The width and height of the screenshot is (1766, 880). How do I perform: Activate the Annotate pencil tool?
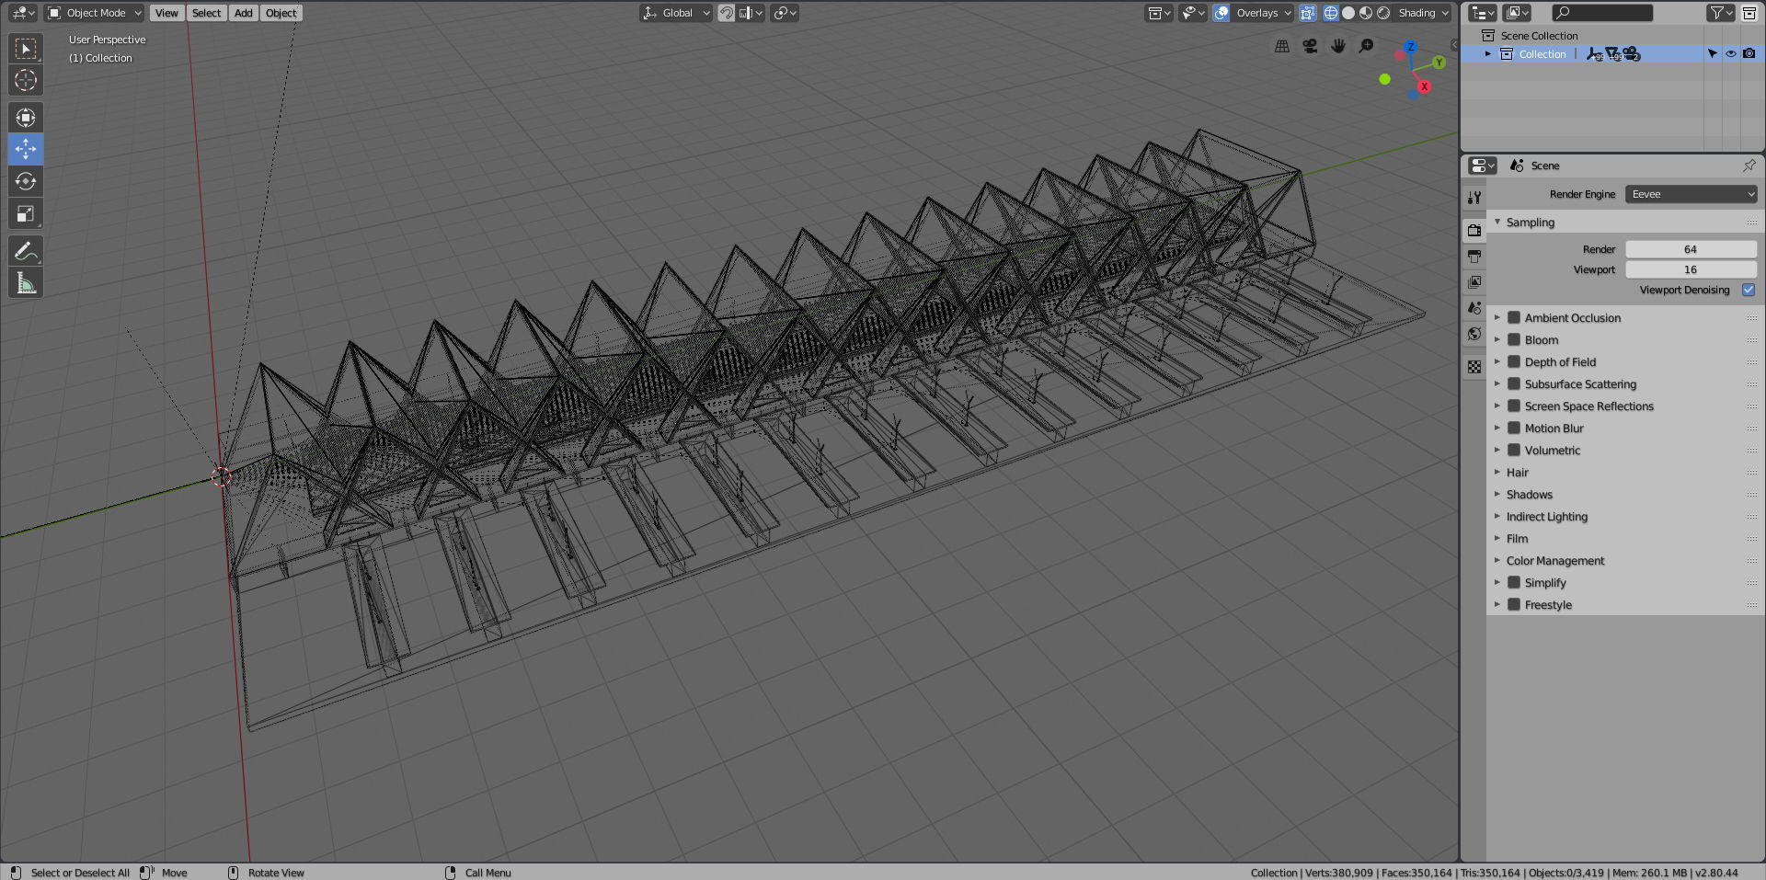pos(26,250)
